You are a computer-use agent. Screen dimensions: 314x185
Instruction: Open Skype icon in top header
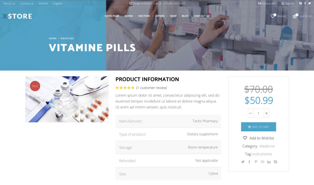pyautogui.click(x=300, y=3)
